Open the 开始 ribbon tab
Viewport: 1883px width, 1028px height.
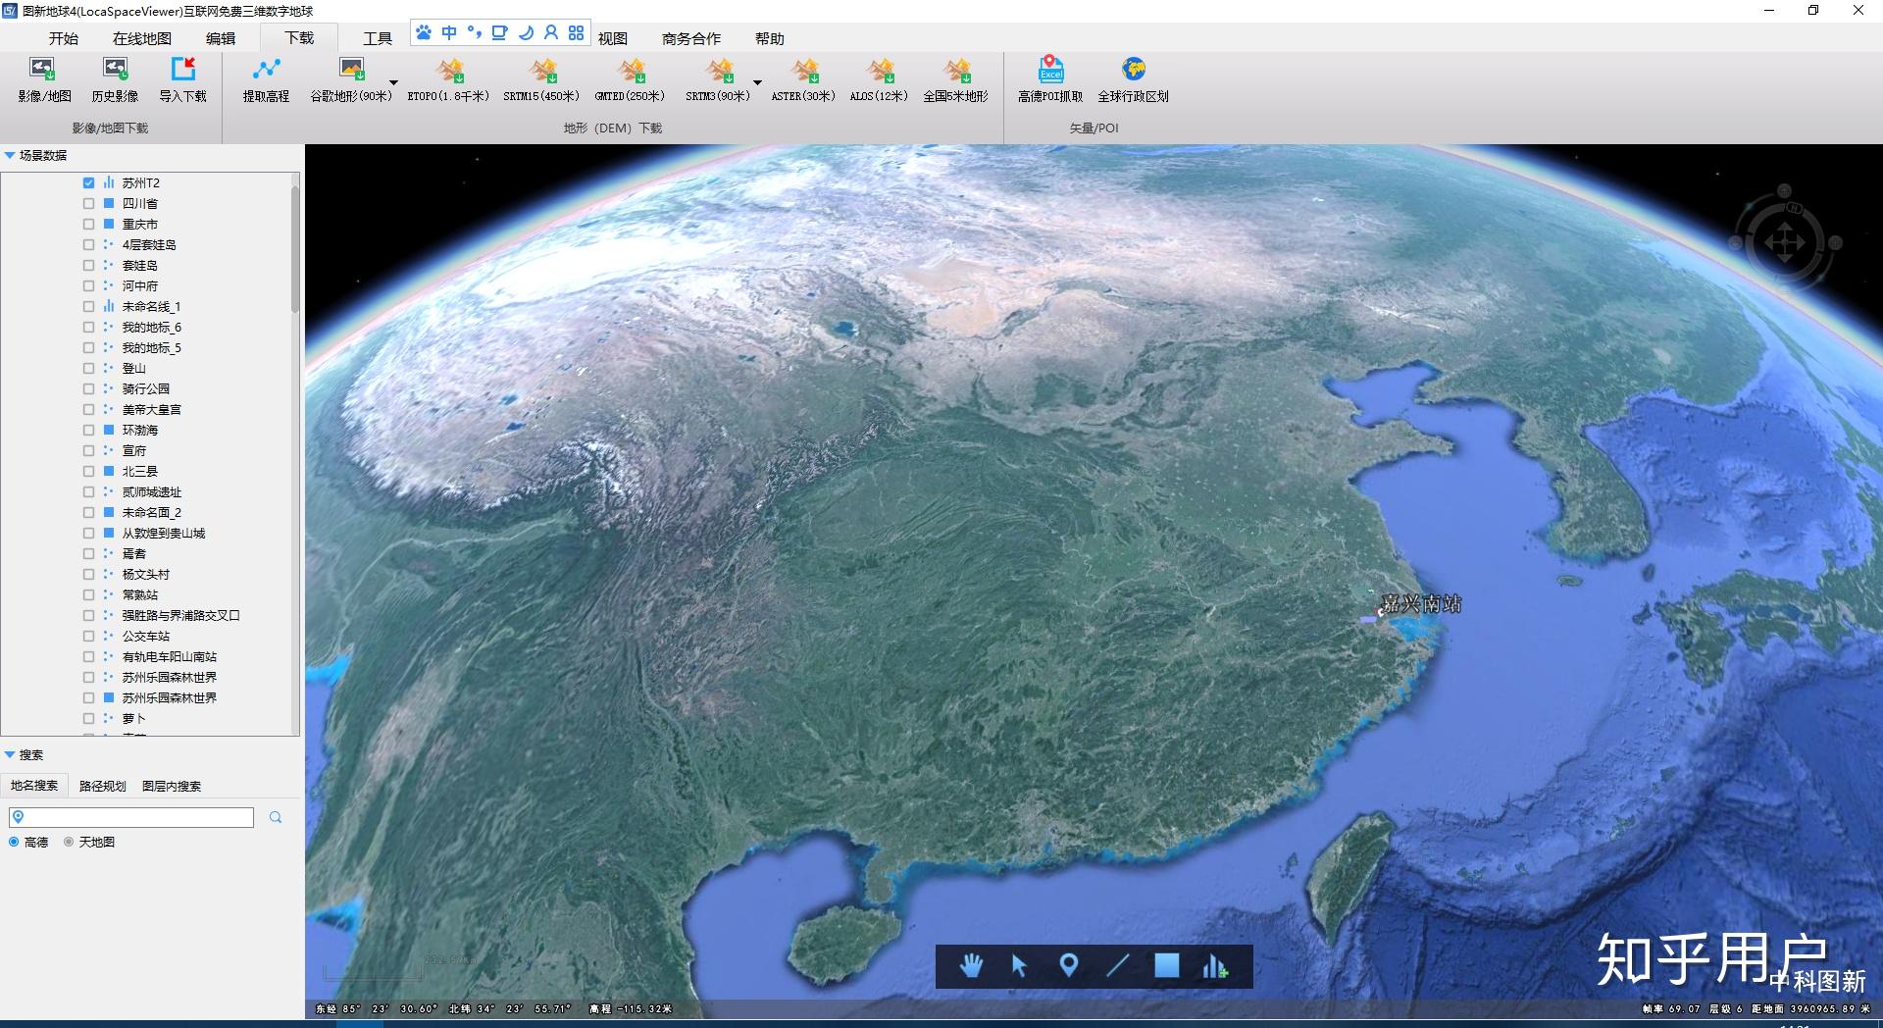click(64, 38)
